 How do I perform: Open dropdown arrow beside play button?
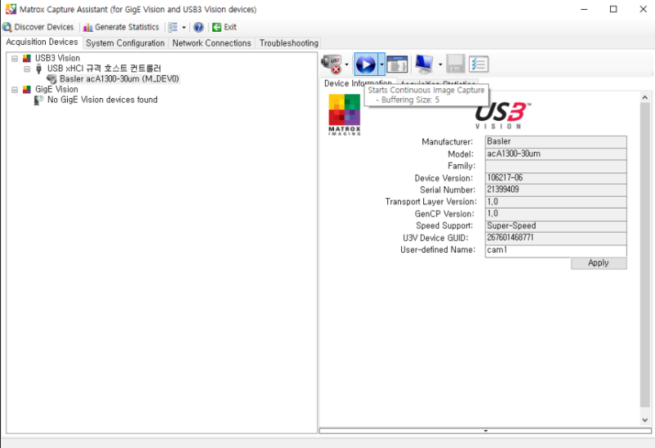click(x=382, y=65)
